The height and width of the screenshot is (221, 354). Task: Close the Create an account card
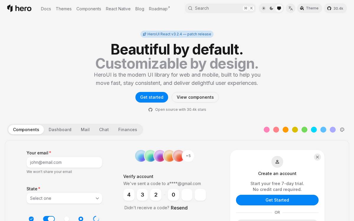tap(317, 157)
